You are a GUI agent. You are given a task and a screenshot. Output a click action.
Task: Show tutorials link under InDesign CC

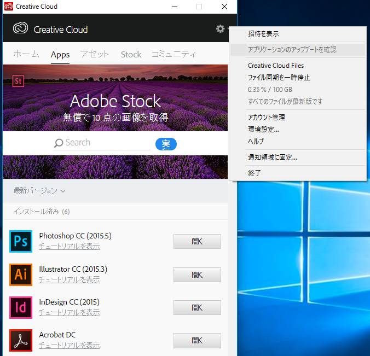pos(70,313)
